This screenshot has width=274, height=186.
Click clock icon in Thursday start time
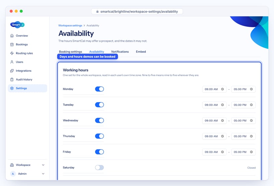223,136
